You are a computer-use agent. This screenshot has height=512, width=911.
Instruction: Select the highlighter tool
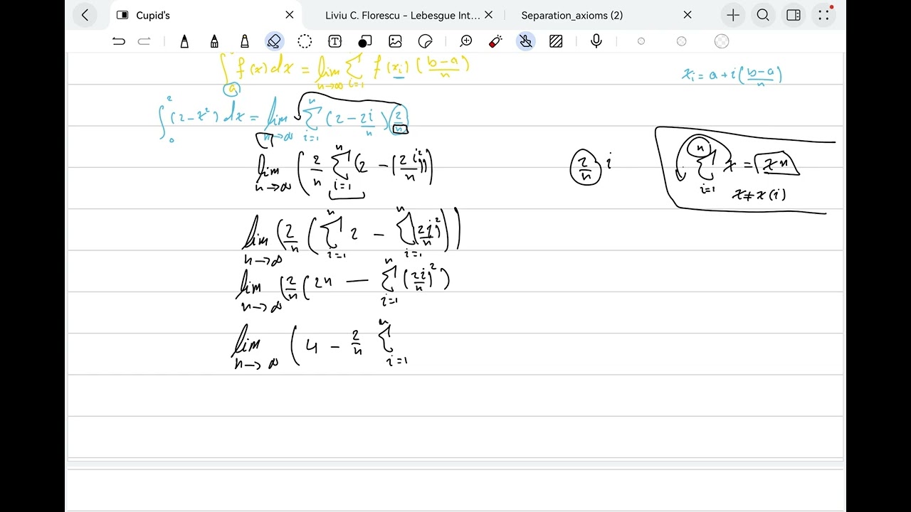pos(245,41)
